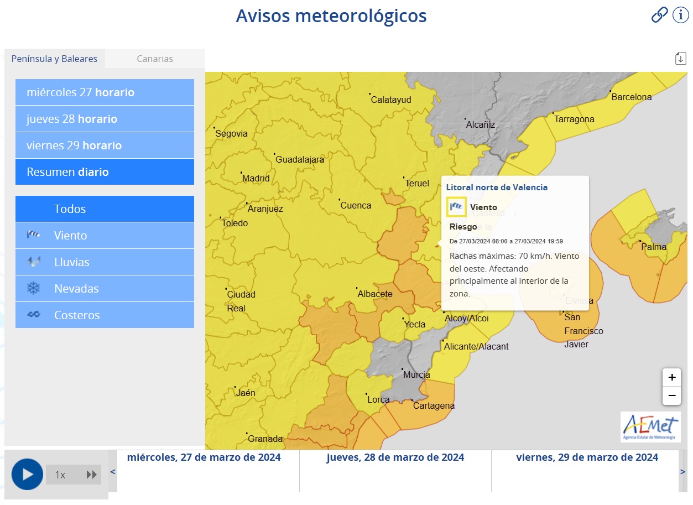Toggle the Todos warnings filter

pyautogui.click(x=71, y=209)
